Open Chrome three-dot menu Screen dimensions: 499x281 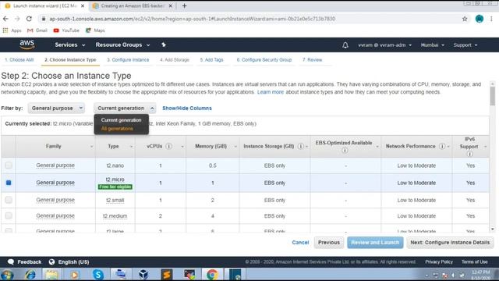pos(491,19)
